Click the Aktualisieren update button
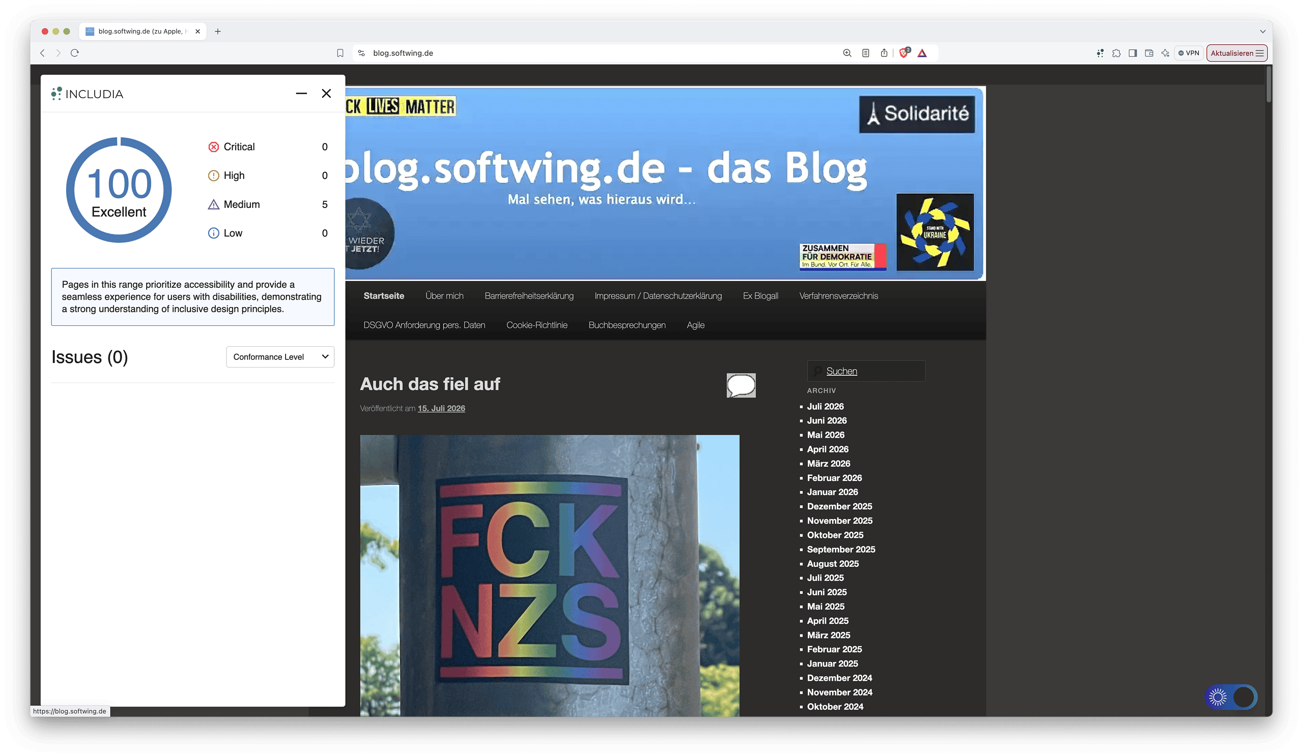Screen dimensions: 1303x756 tap(1236, 53)
